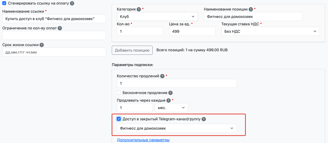Image resolution: width=328 pixels, height=143 pixels.
Task: Uncheck 'Сгенерировать ссылку на оплату' checkbox
Action: point(4,3)
